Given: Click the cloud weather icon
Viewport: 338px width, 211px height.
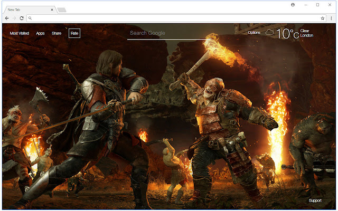Looking at the screenshot, I should (269, 33).
